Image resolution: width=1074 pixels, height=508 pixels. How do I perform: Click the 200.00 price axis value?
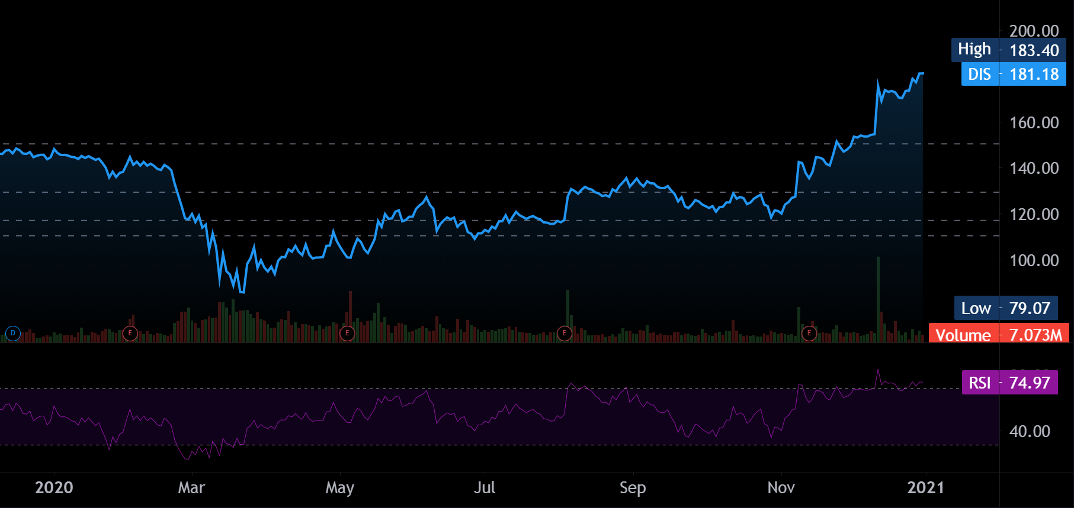pos(1034,31)
